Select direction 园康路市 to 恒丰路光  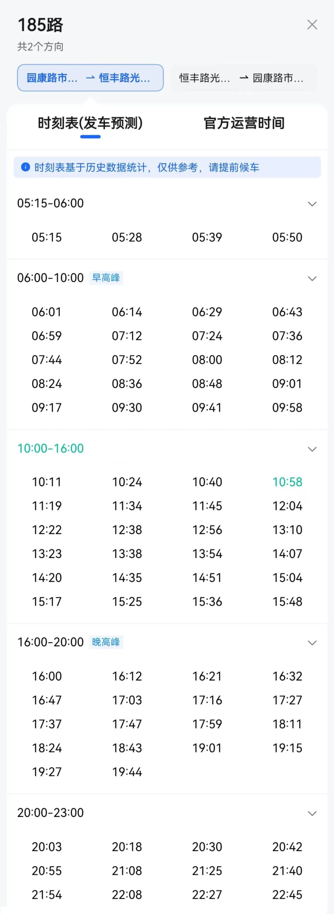[90, 78]
